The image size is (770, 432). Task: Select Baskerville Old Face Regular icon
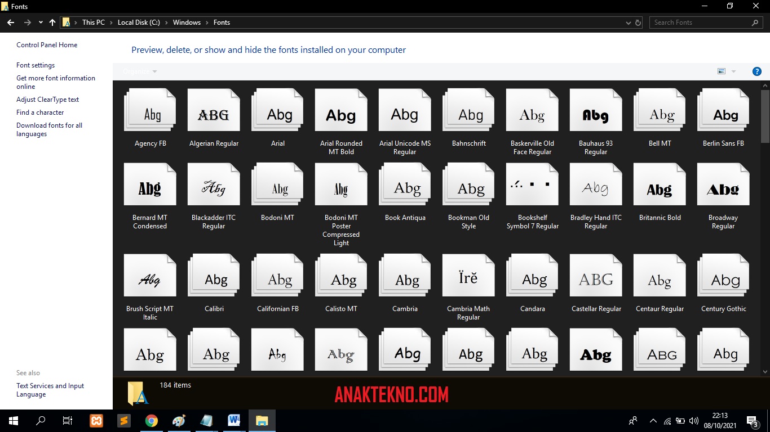[x=532, y=110]
